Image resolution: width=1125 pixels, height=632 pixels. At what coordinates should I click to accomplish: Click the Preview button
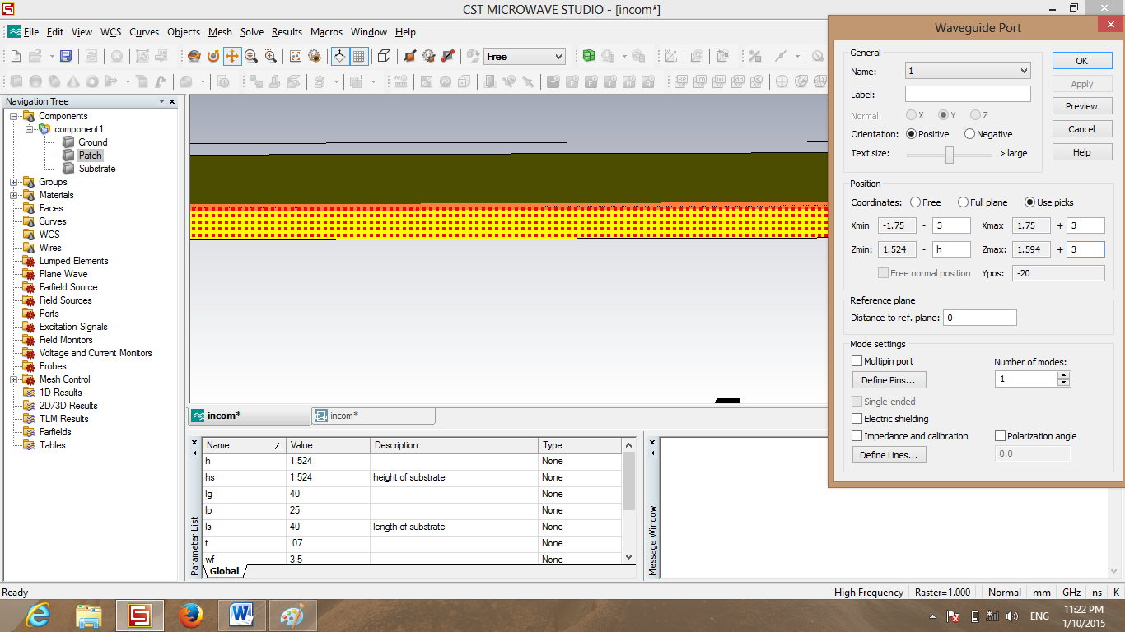pyautogui.click(x=1081, y=106)
